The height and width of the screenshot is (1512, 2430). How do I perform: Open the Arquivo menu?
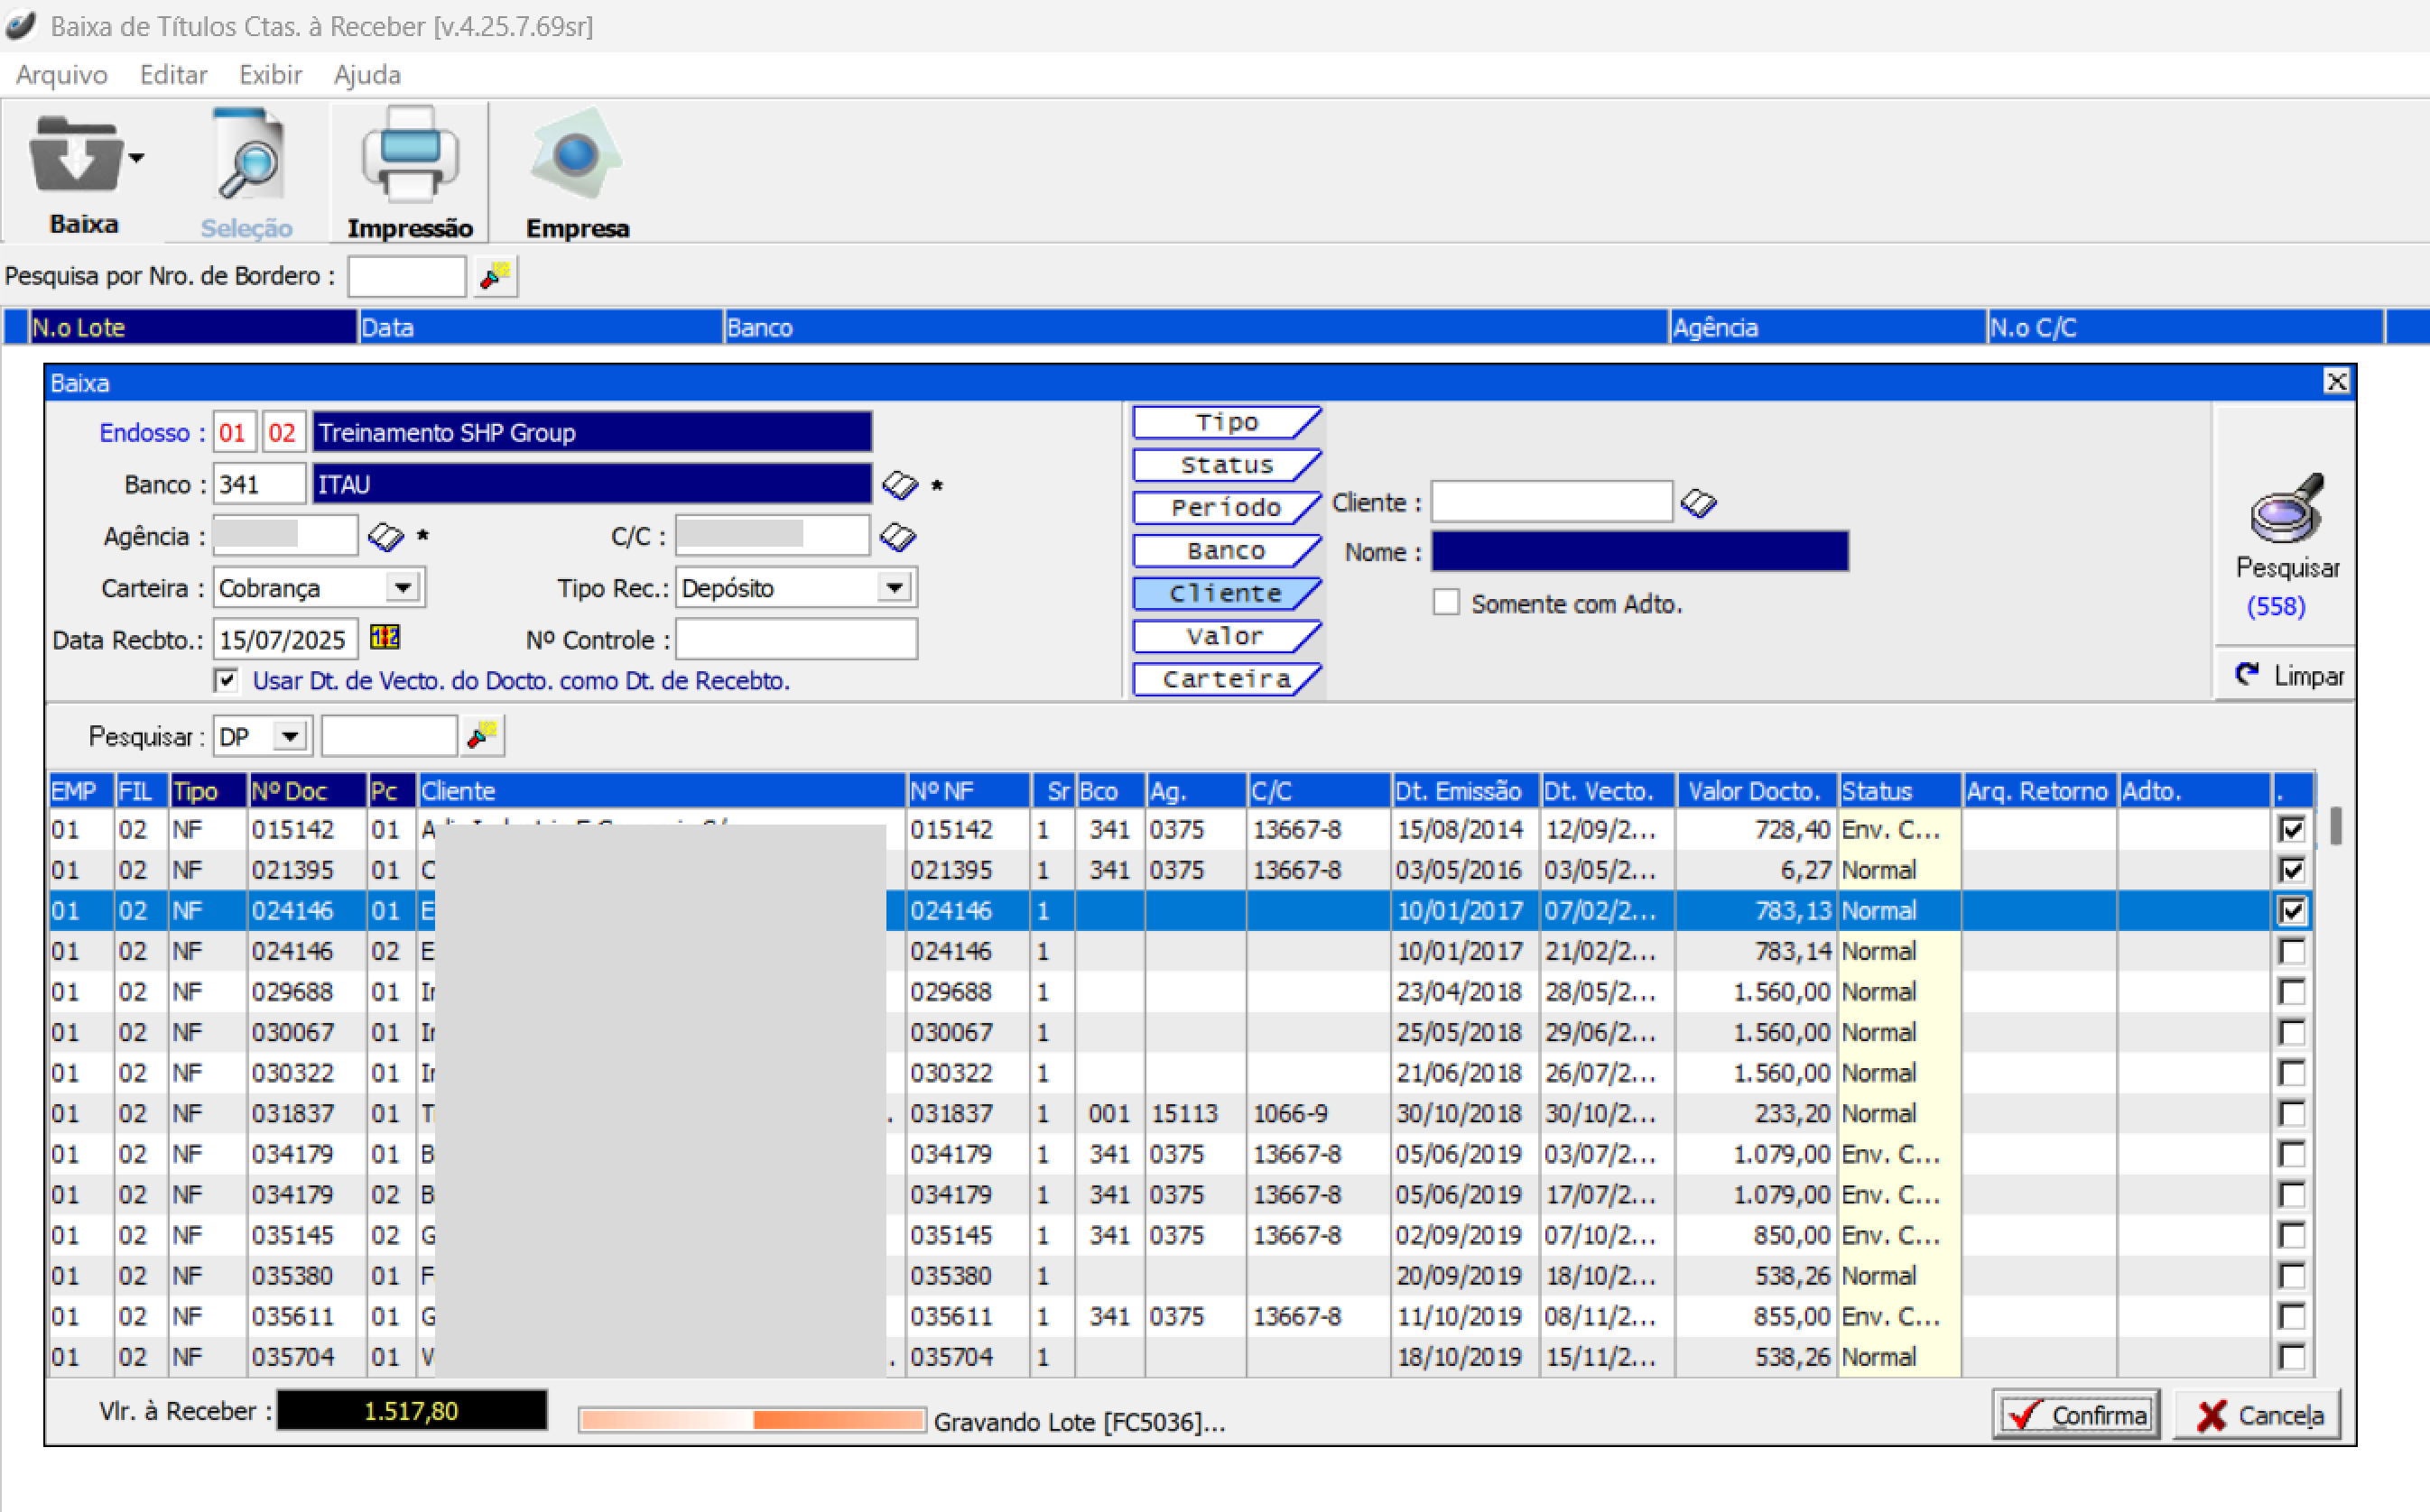[x=62, y=75]
